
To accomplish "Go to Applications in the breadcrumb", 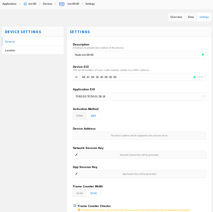I will tap(9, 4).
